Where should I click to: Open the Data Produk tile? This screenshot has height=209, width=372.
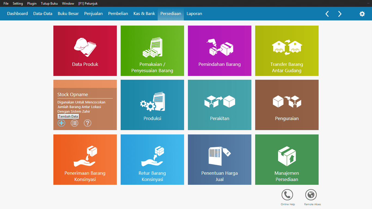[85, 51]
